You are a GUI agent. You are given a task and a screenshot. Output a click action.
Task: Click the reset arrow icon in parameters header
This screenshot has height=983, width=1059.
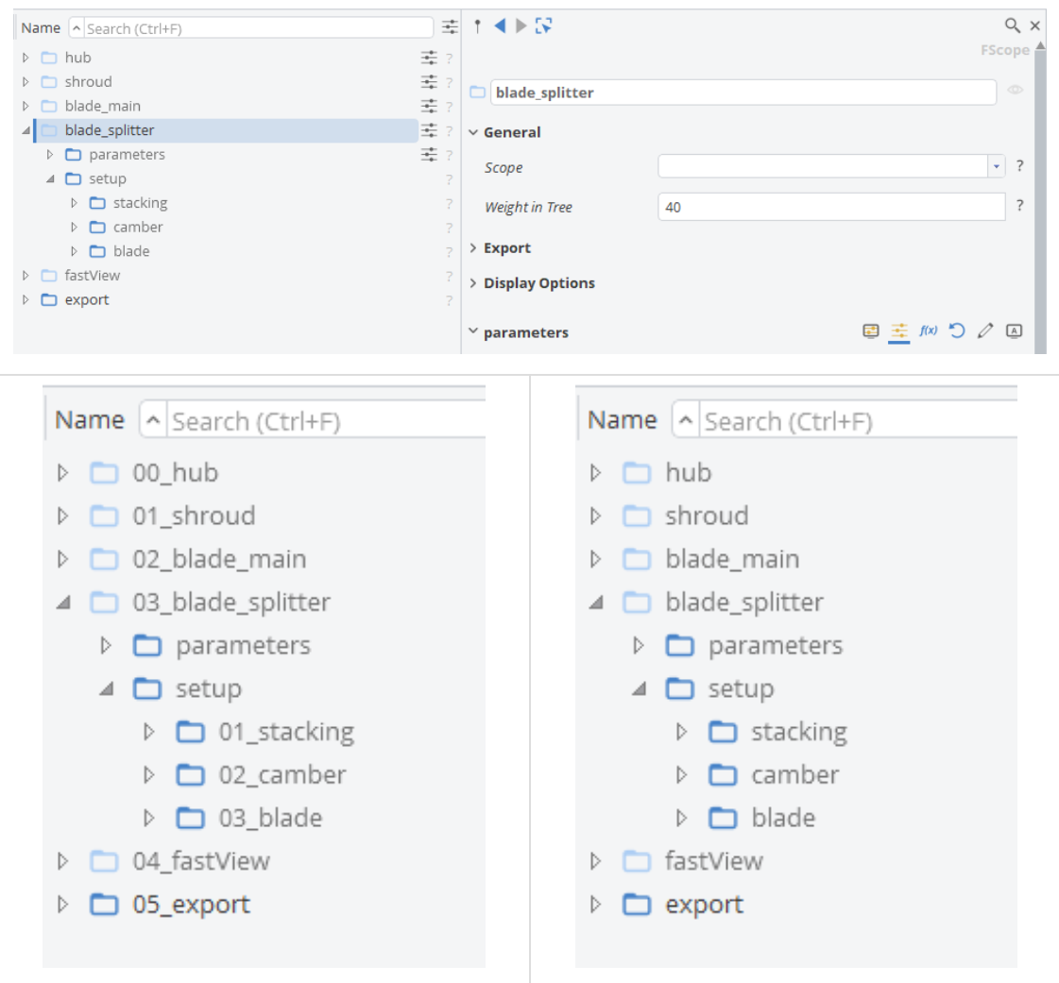click(x=957, y=330)
